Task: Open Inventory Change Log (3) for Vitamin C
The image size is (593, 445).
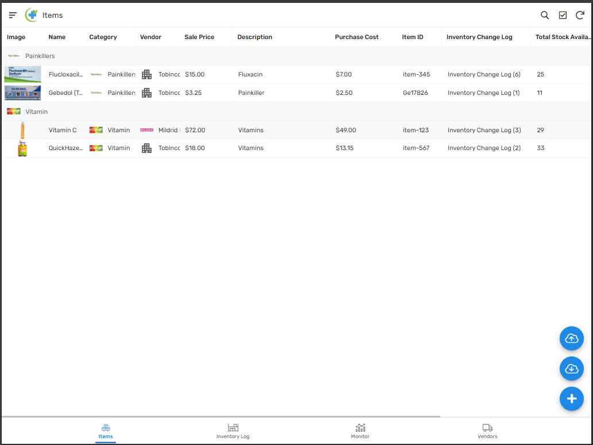Action: [x=483, y=130]
